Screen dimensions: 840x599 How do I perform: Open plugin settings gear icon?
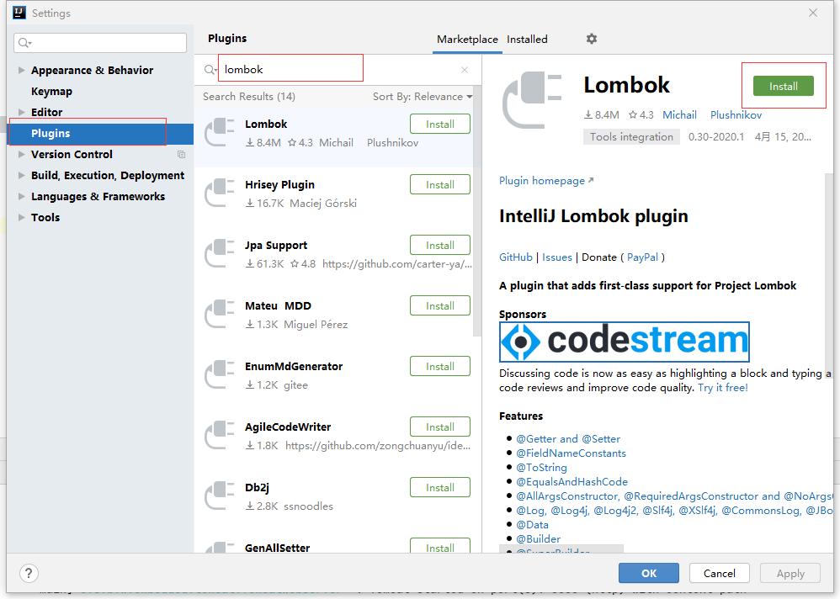(591, 39)
